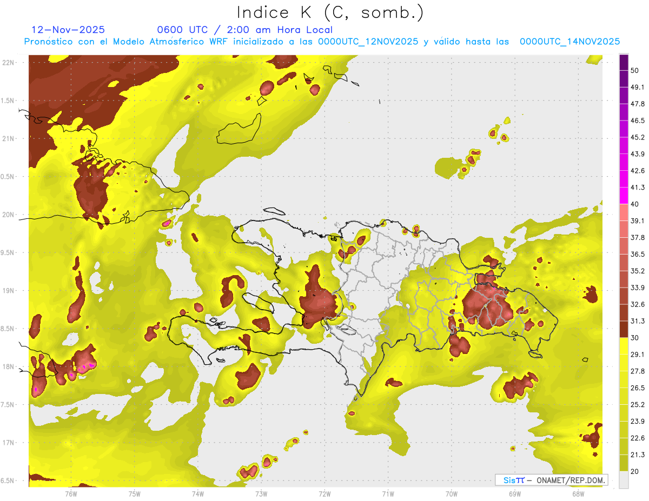Select the '75W' longitude label
Viewport: 649px width, 501px height.
(135, 493)
